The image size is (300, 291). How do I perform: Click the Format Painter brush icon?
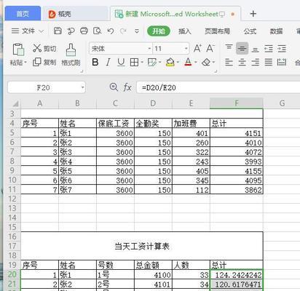(x=71, y=50)
